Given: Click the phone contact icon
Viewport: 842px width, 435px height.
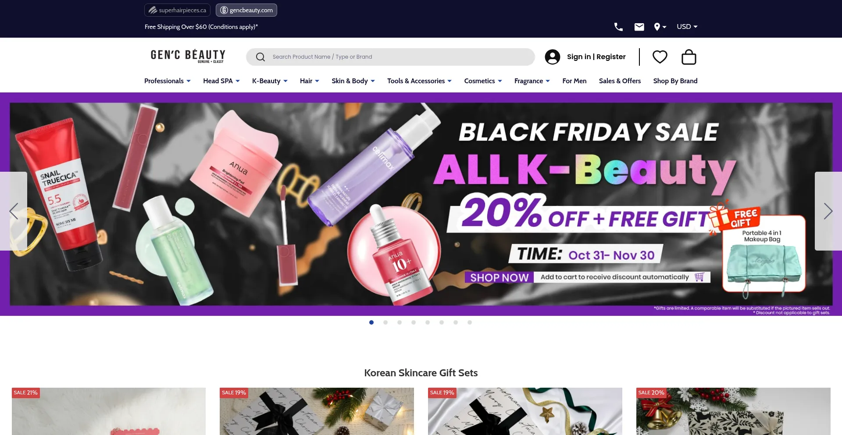Looking at the screenshot, I should [x=618, y=27].
